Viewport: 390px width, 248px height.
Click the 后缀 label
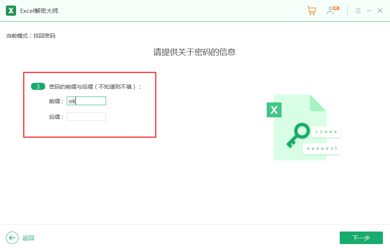tap(56, 117)
